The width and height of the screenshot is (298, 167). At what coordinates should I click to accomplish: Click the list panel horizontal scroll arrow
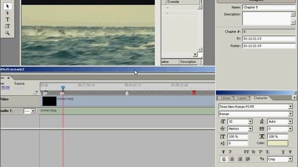pos(195,55)
